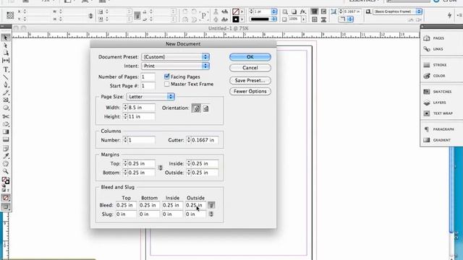Viewport: 463px width, 260px height.
Task: Toggle the margins link chain icon
Action: point(160,168)
